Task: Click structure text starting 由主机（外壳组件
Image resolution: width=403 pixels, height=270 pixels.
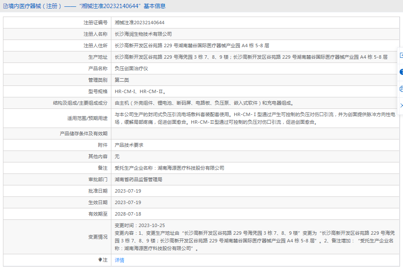Action: click(204, 103)
